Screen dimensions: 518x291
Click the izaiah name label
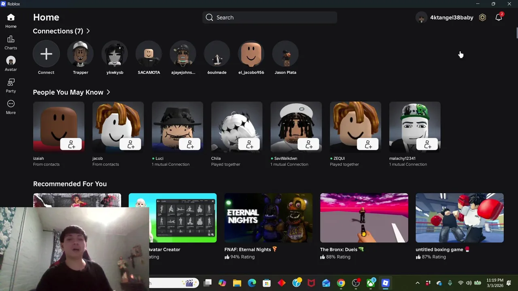point(38,158)
